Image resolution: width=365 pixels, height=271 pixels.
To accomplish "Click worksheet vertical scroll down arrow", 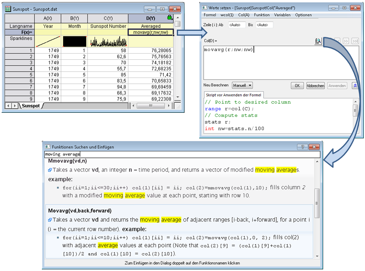I will coord(178,97).
